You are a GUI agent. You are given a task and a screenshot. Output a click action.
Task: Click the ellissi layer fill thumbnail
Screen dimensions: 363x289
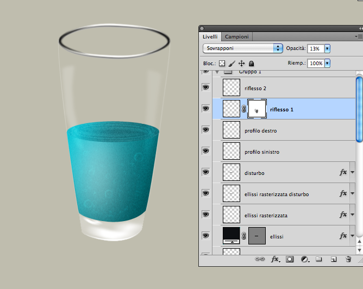click(231, 236)
